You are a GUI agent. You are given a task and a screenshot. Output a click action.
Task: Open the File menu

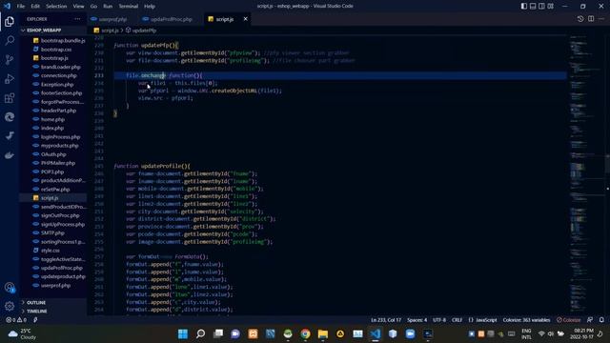[21, 7]
